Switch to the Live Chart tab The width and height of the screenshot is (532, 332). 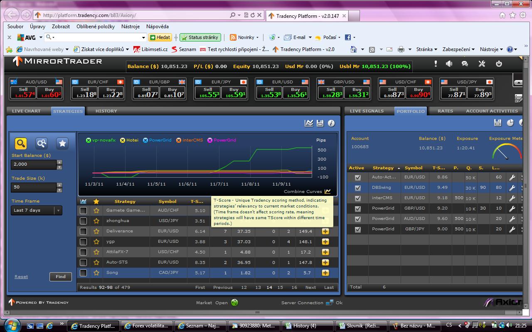coord(26,111)
